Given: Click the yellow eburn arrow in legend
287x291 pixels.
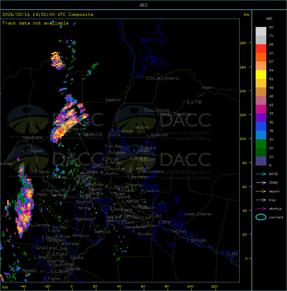Looking at the screenshot, I should (x=261, y=191).
